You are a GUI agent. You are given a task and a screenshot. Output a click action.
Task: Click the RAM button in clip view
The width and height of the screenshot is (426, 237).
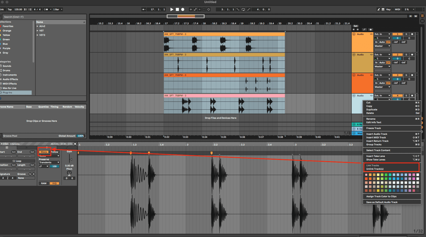click(44, 183)
